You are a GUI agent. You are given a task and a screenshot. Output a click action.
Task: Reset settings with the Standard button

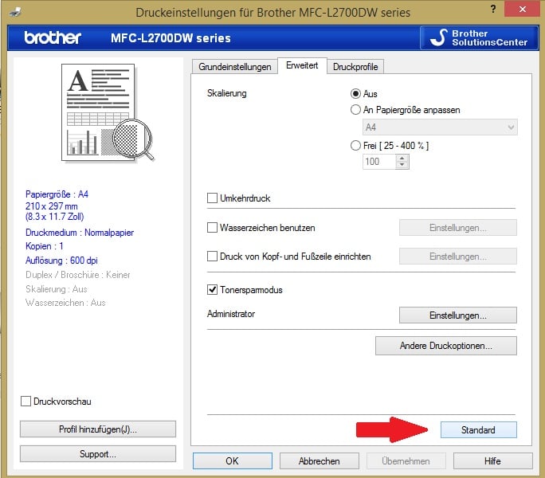478,429
